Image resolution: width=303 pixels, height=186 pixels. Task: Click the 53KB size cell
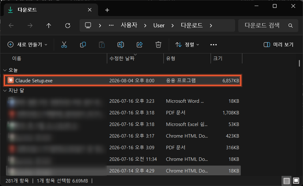234,124
